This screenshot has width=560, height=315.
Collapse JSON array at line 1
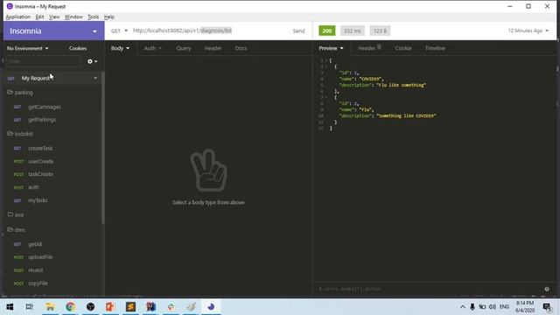[x=325, y=60]
